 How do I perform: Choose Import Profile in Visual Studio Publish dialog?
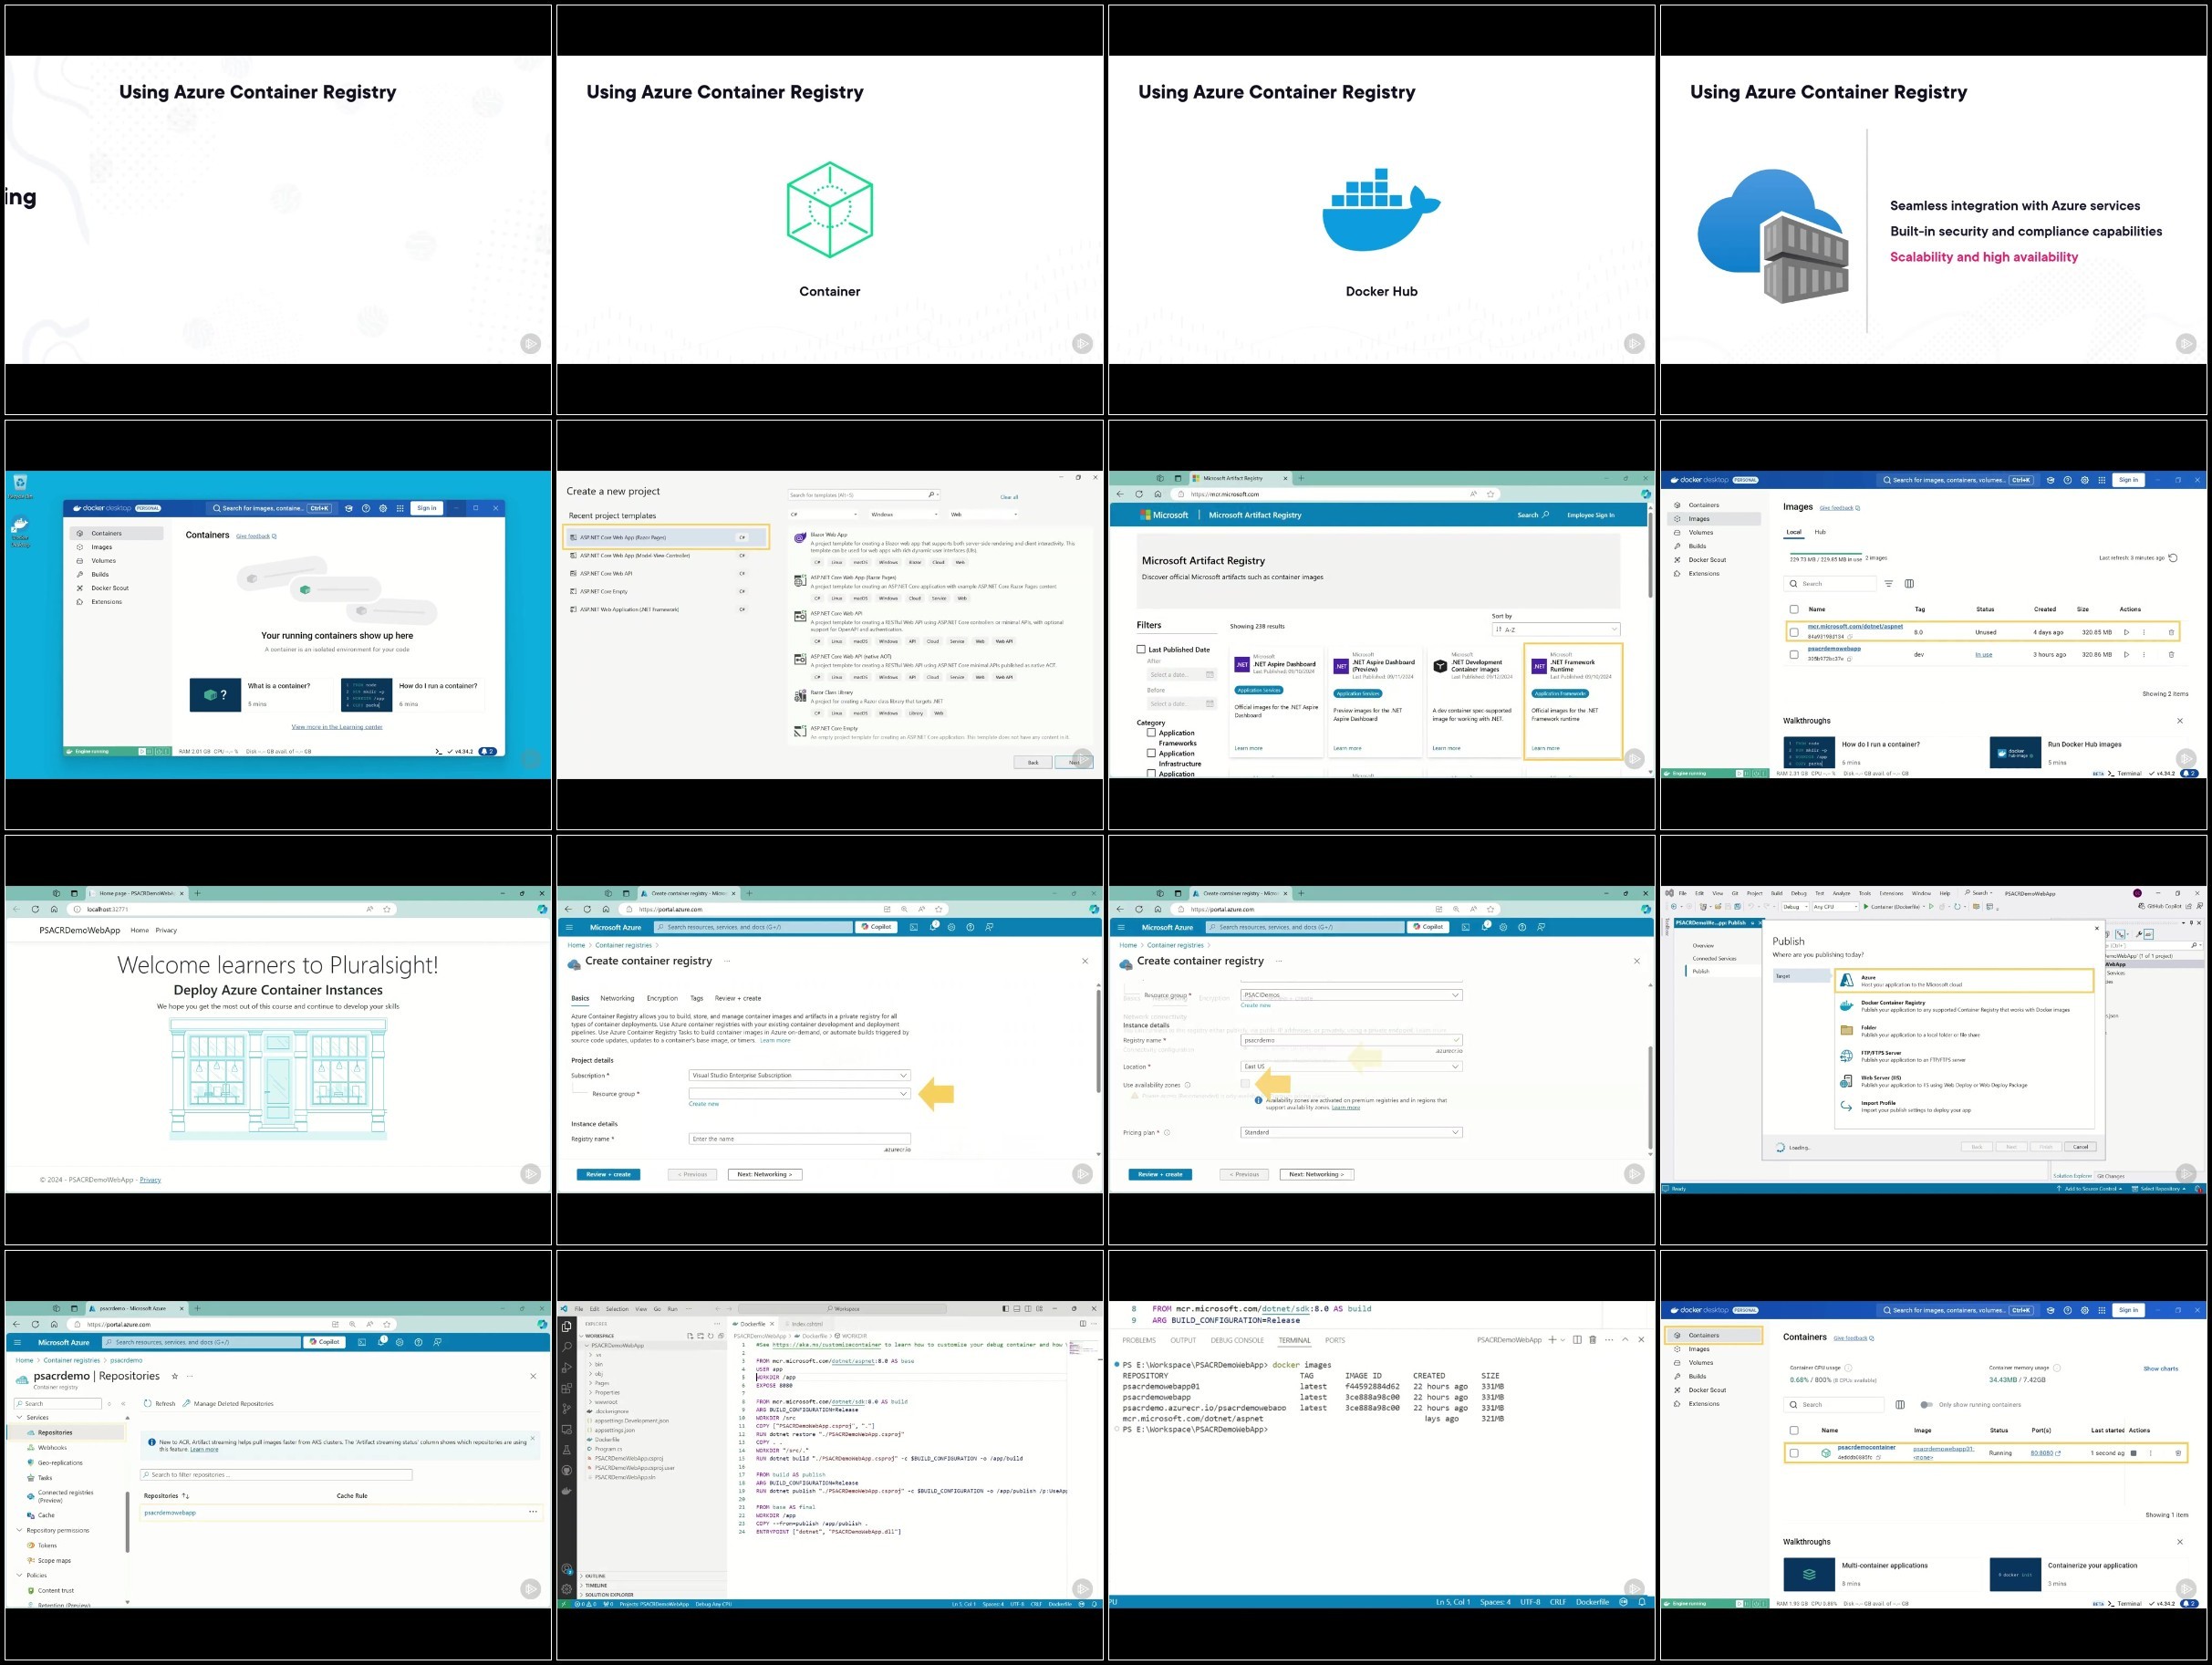coord(1964,1106)
